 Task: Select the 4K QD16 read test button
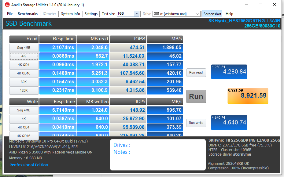click(x=24, y=73)
